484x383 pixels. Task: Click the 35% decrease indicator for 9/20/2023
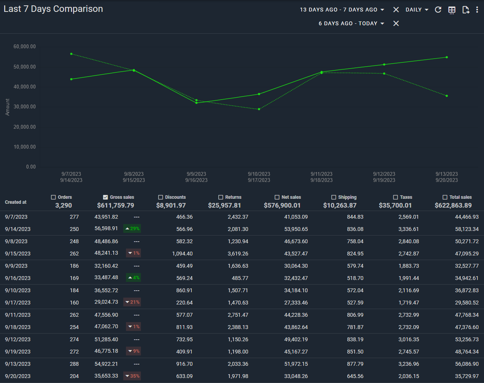(132, 376)
